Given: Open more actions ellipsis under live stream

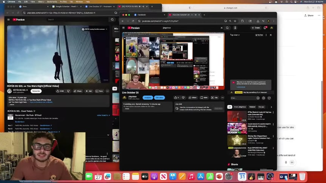Looking at the screenshot, I should [223, 98].
